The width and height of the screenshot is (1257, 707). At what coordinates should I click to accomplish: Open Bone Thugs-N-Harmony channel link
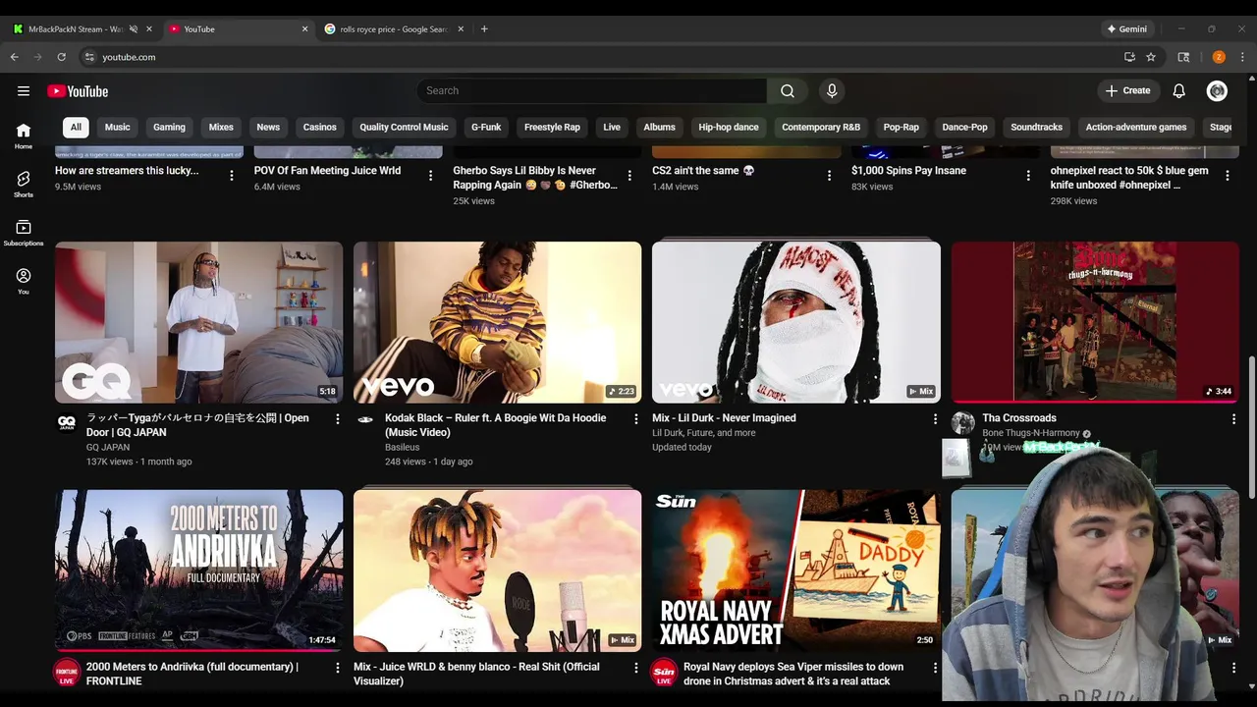[1030, 433]
